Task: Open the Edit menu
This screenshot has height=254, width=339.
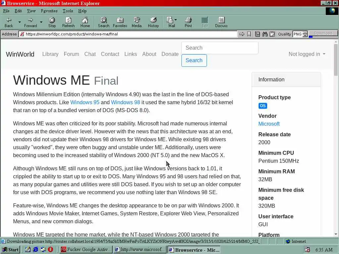Action: click(18, 11)
